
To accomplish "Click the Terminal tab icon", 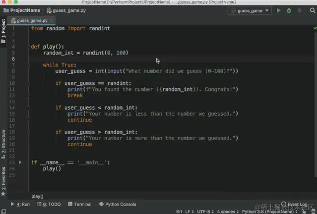I will pyautogui.click(x=70, y=204).
